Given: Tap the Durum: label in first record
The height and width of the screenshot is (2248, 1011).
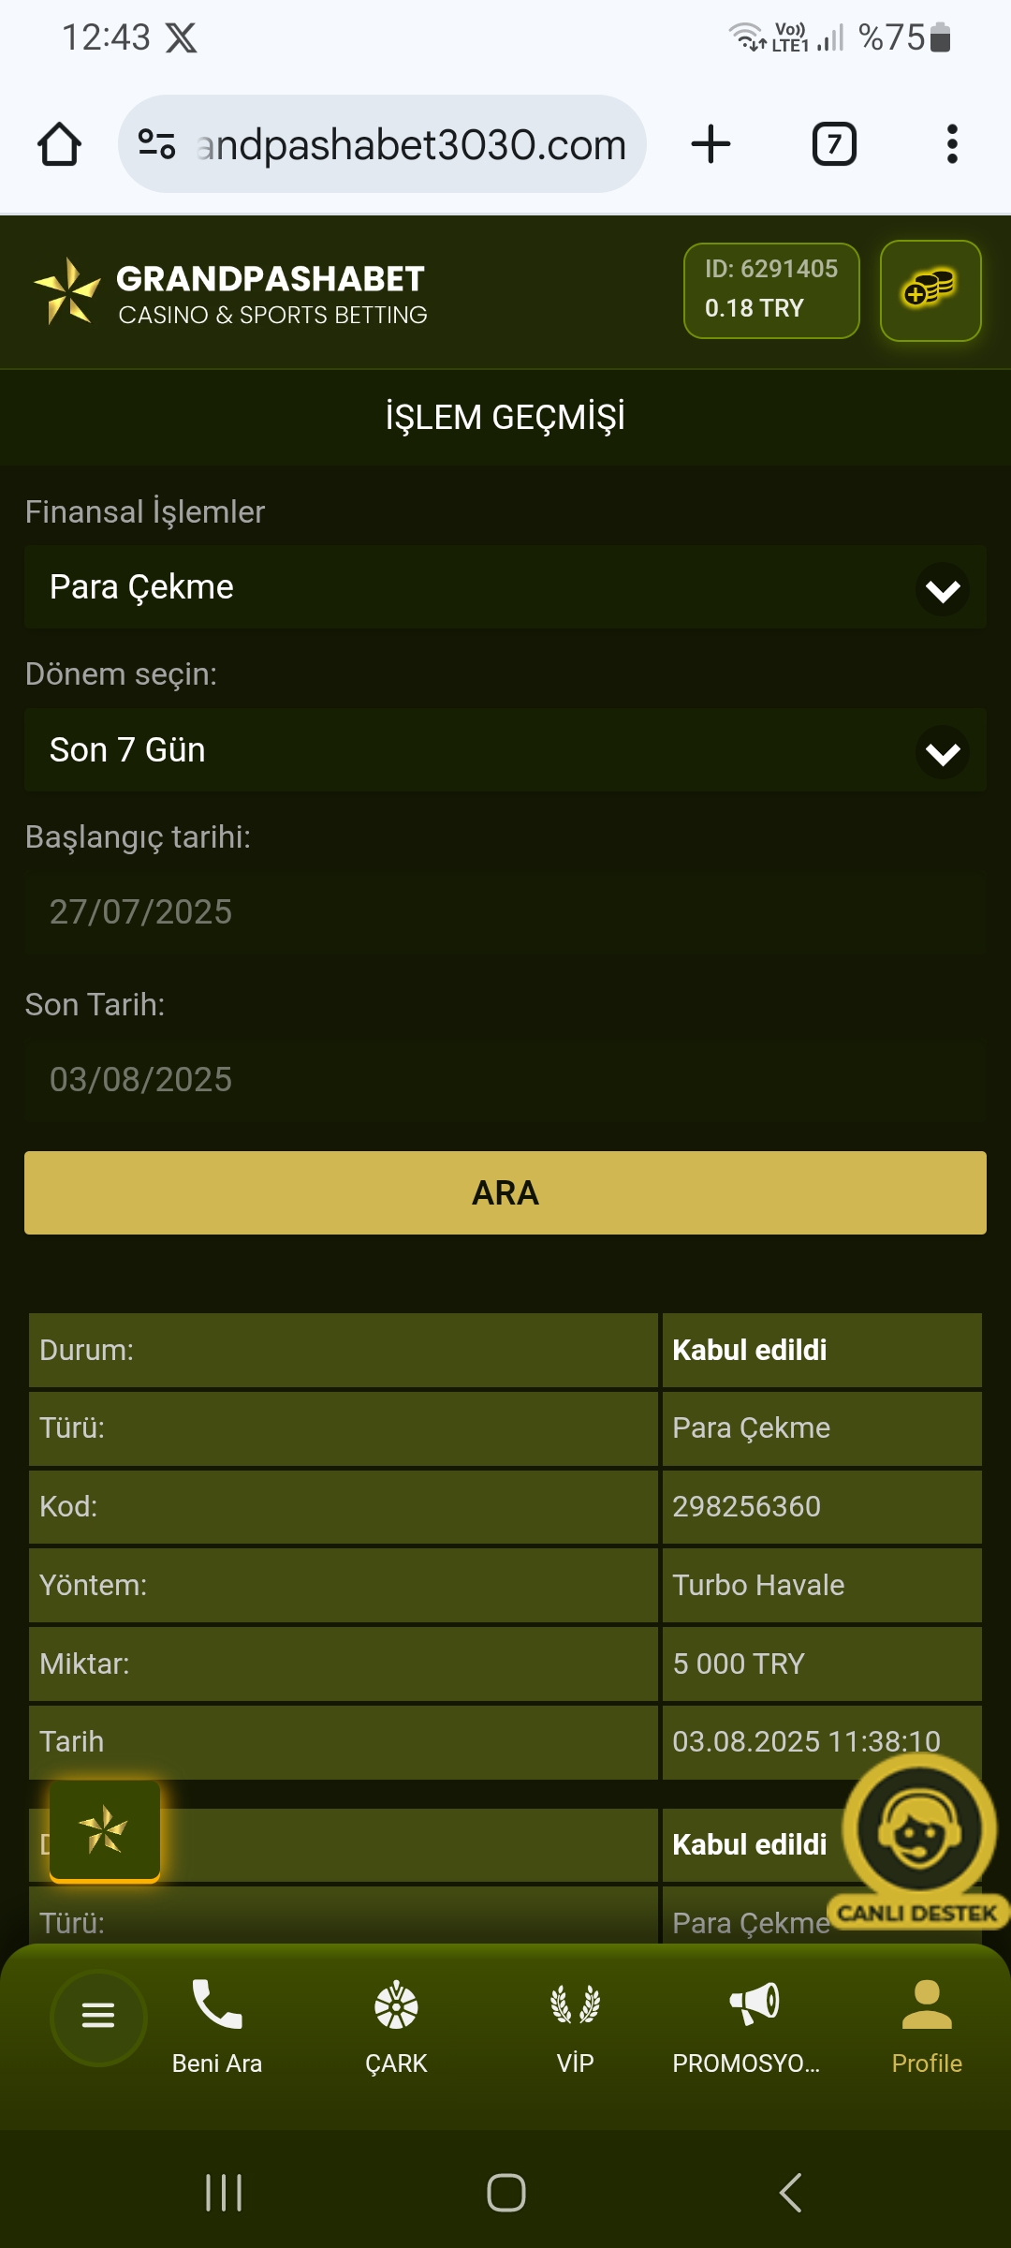Looking at the screenshot, I should (x=86, y=1350).
